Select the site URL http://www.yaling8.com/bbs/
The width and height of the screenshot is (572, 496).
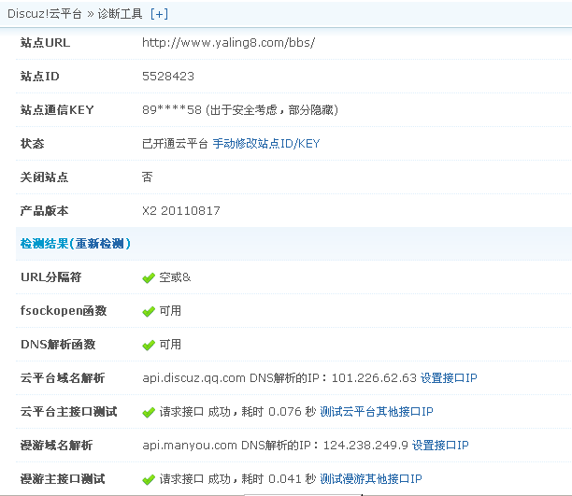(228, 43)
